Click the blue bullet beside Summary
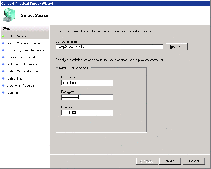This screenshot has height=169, width=211. 3,92
